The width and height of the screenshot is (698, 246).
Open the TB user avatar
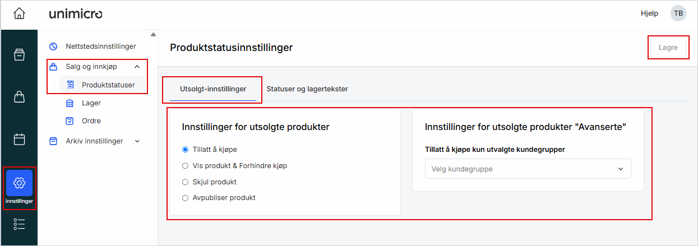pos(678,13)
